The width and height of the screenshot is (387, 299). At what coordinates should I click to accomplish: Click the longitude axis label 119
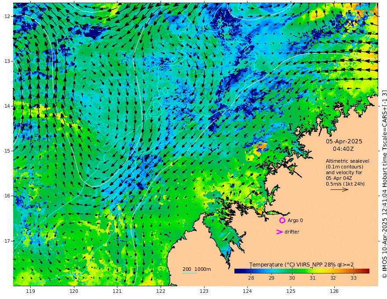pyautogui.click(x=30, y=292)
